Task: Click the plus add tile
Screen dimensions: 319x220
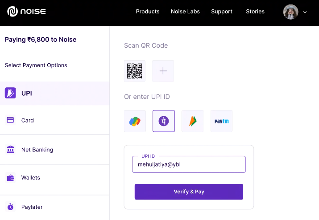Action: (163, 71)
